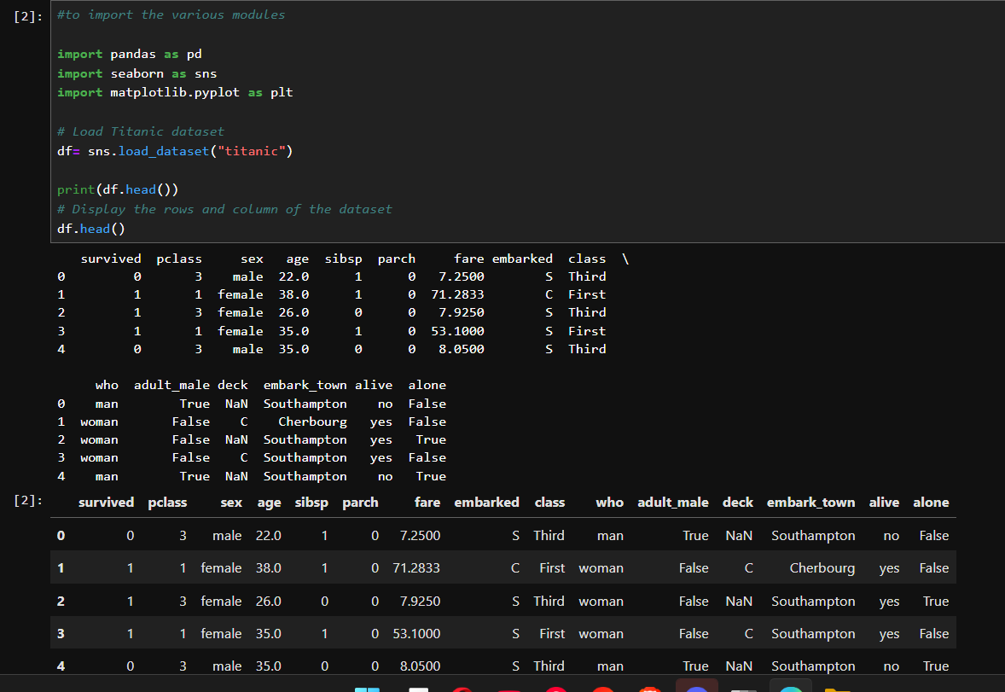Viewport: 1005px width, 692px height.
Task: Click fare 53.1000 in rendered table row 3
Action: point(416,634)
